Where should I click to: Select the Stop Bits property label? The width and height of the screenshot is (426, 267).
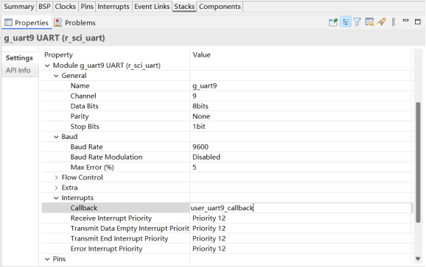85,127
